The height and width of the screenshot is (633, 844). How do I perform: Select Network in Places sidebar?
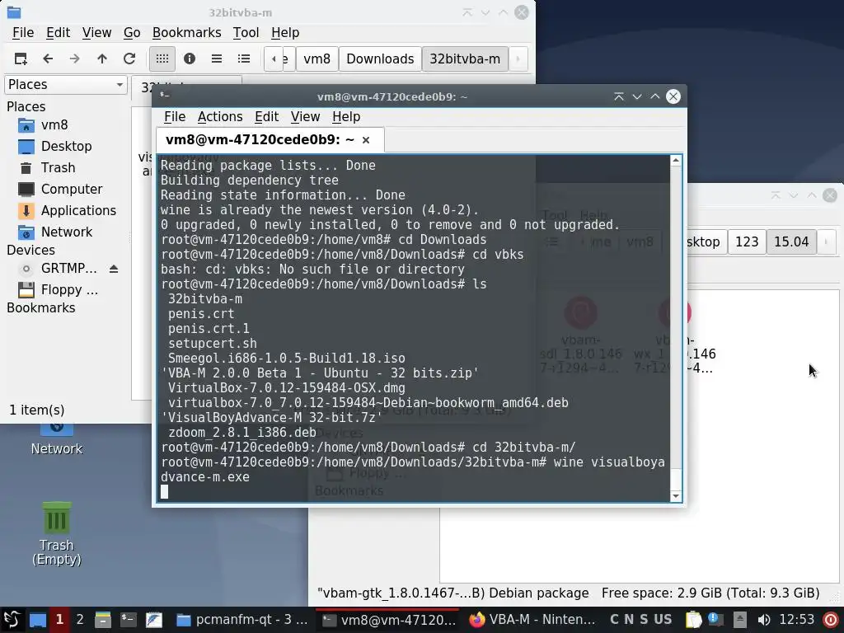(x=66, y=232)
